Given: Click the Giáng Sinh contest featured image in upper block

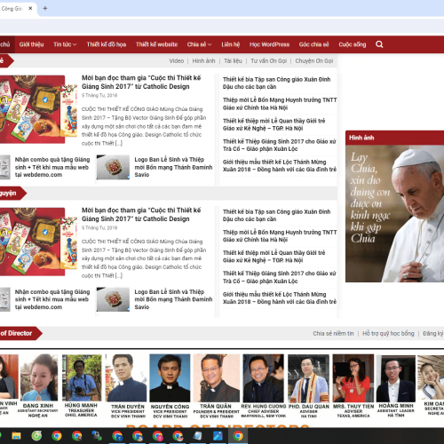Looking at the screenshot, I should pyautogui.click(x=38, y=109).
